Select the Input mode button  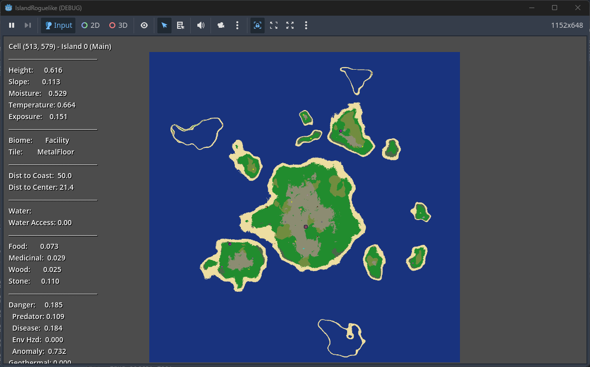[58, 25]
